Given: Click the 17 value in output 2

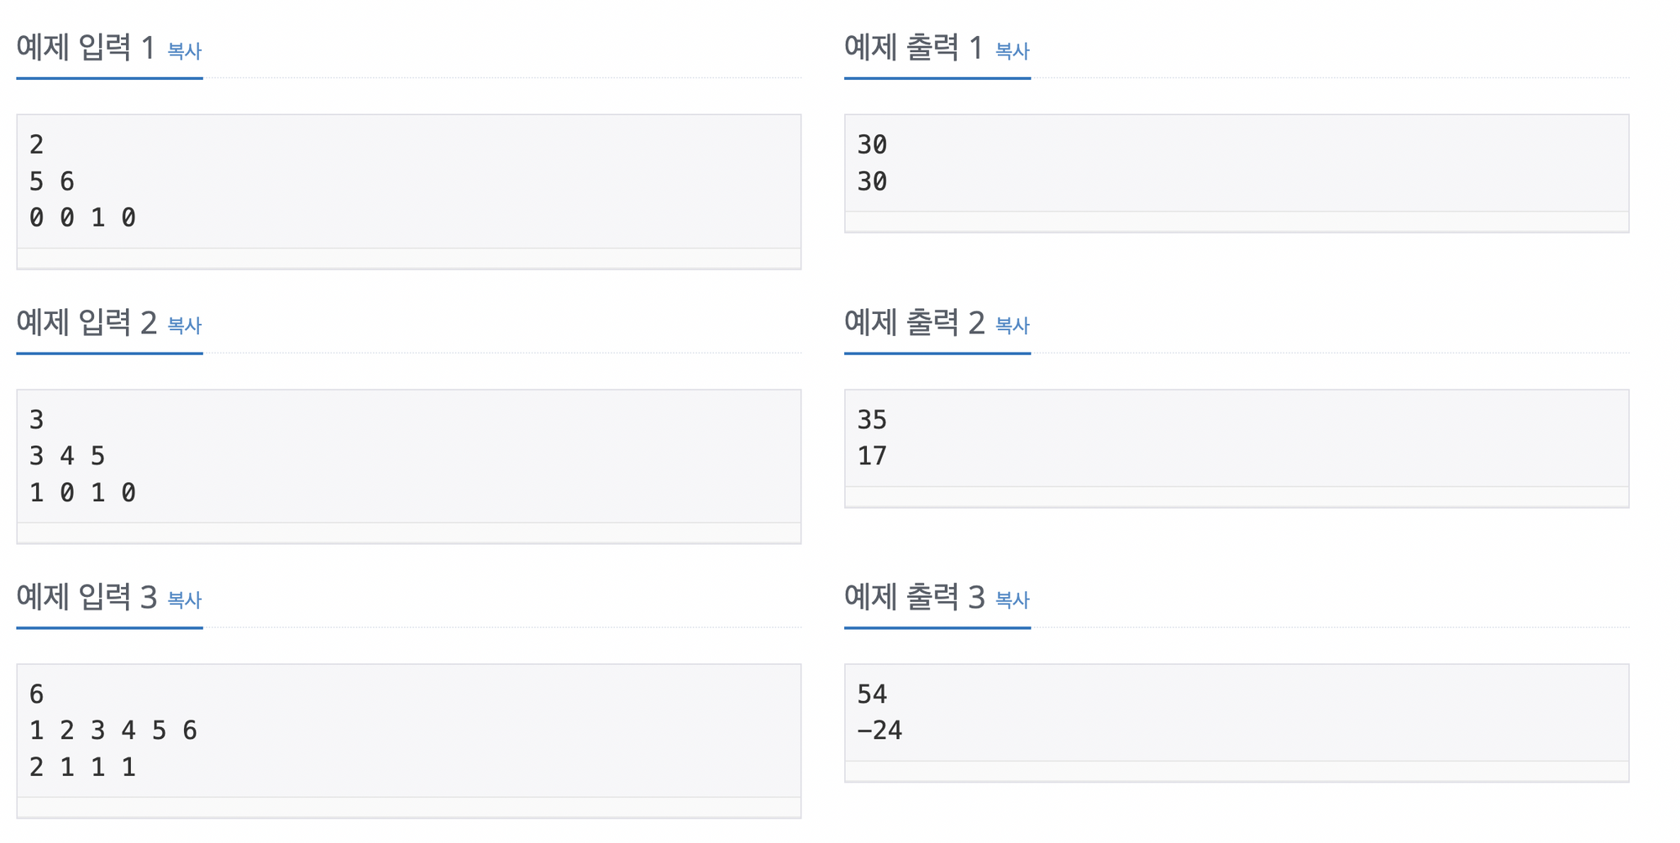Looking at the screenshot, I should [872, 455].
